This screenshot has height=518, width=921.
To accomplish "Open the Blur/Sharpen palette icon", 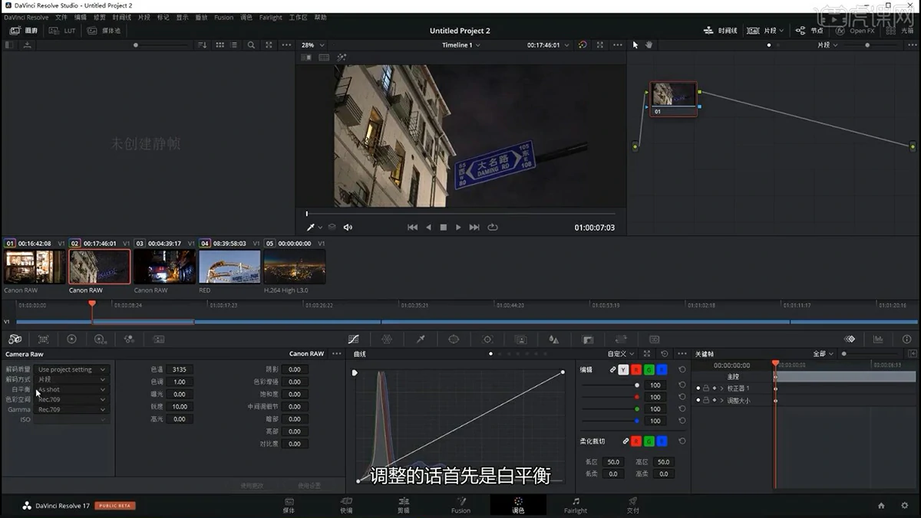I will click(x=554, y=339).
